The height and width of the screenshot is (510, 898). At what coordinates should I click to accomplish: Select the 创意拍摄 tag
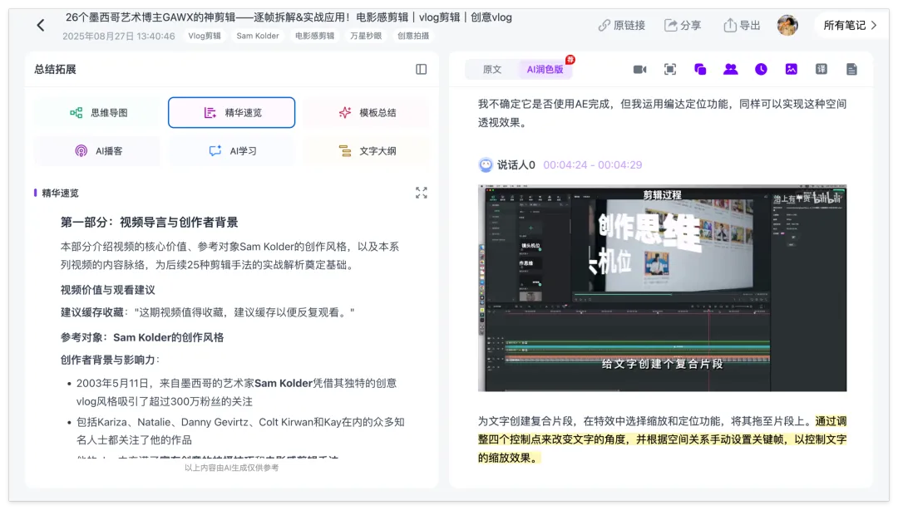413,36
